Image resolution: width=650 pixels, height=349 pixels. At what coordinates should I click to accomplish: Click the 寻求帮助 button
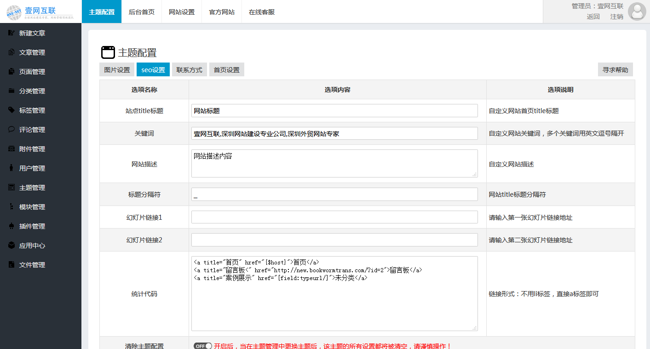(615, 70)
